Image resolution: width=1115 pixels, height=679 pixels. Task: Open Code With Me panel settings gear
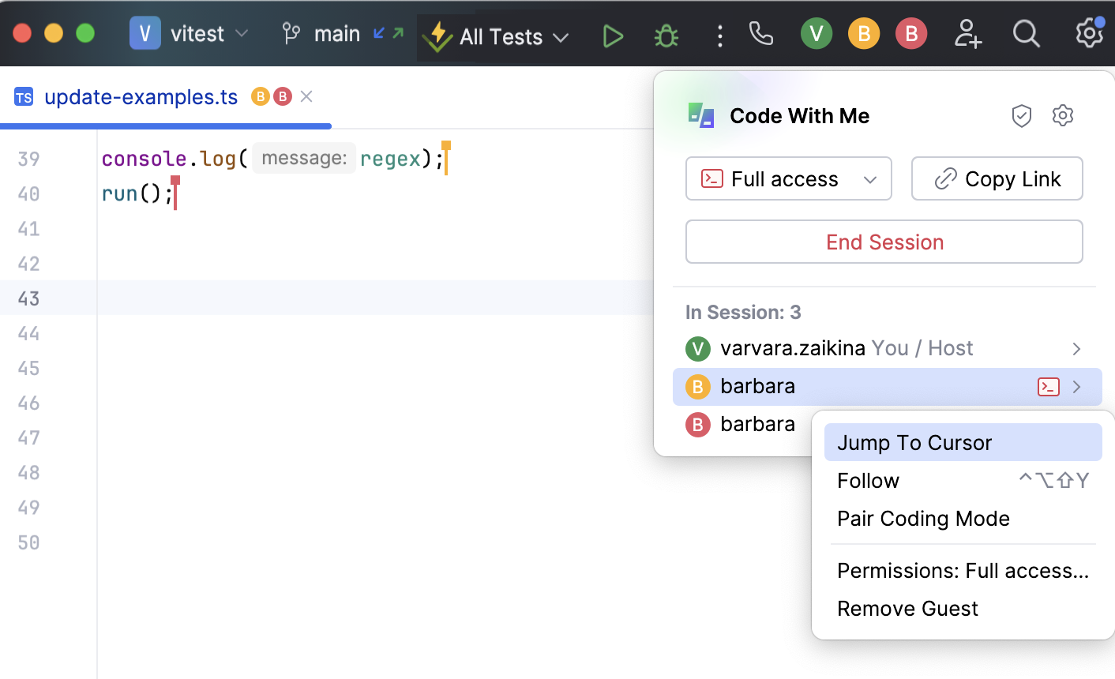(x=1063, y=116)
